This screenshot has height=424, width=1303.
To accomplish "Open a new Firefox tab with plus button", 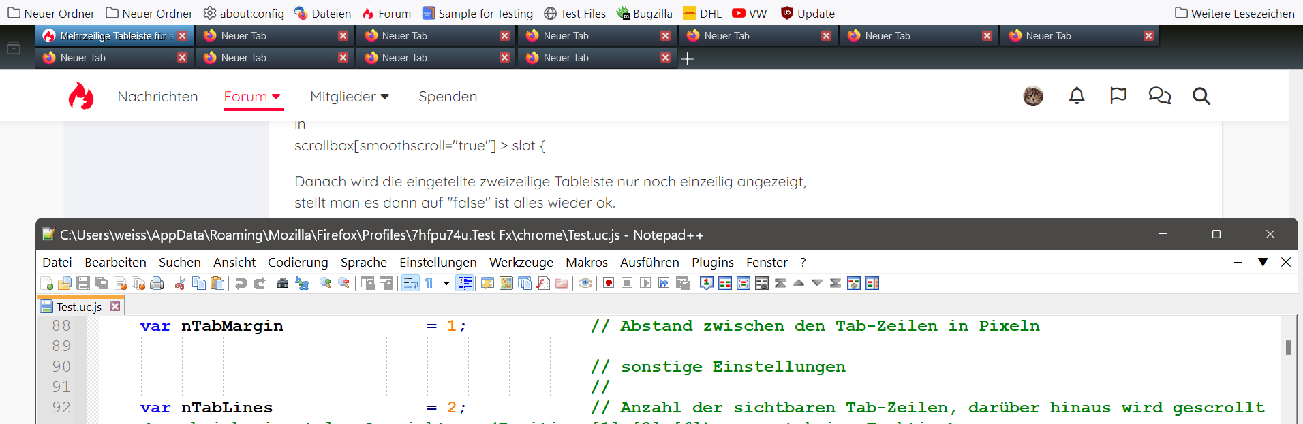I will pyautogui.click(x=688, y=59).
